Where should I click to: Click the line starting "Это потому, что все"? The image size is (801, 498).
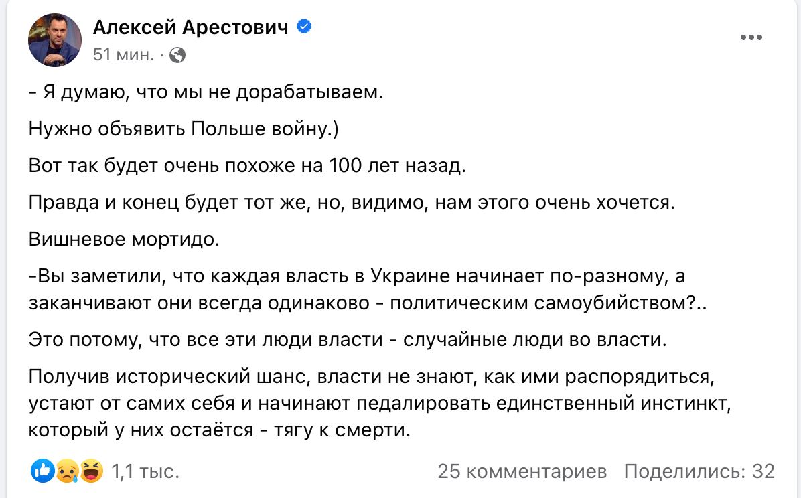tap(348, 339)
